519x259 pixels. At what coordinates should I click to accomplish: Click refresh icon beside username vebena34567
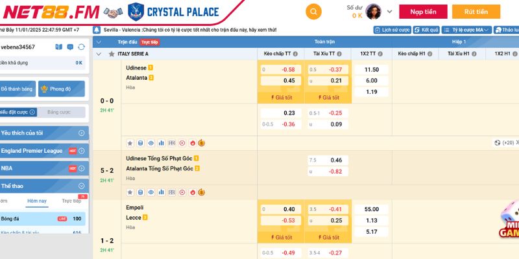(x=81, y=47)
